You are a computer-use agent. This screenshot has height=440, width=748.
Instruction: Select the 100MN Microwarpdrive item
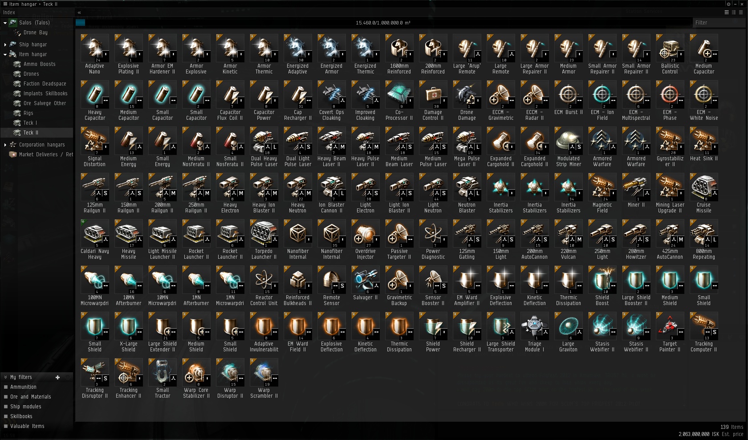point(95,280)
